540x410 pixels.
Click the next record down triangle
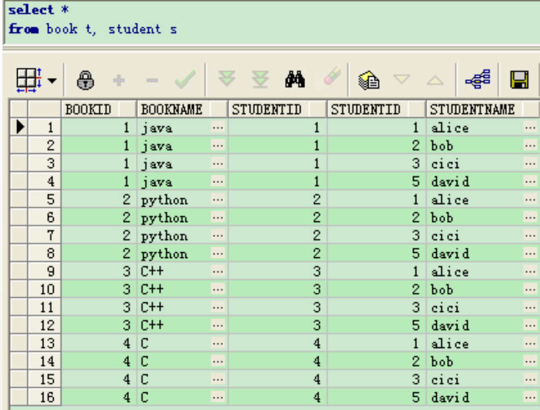click(x=401, y=80)
